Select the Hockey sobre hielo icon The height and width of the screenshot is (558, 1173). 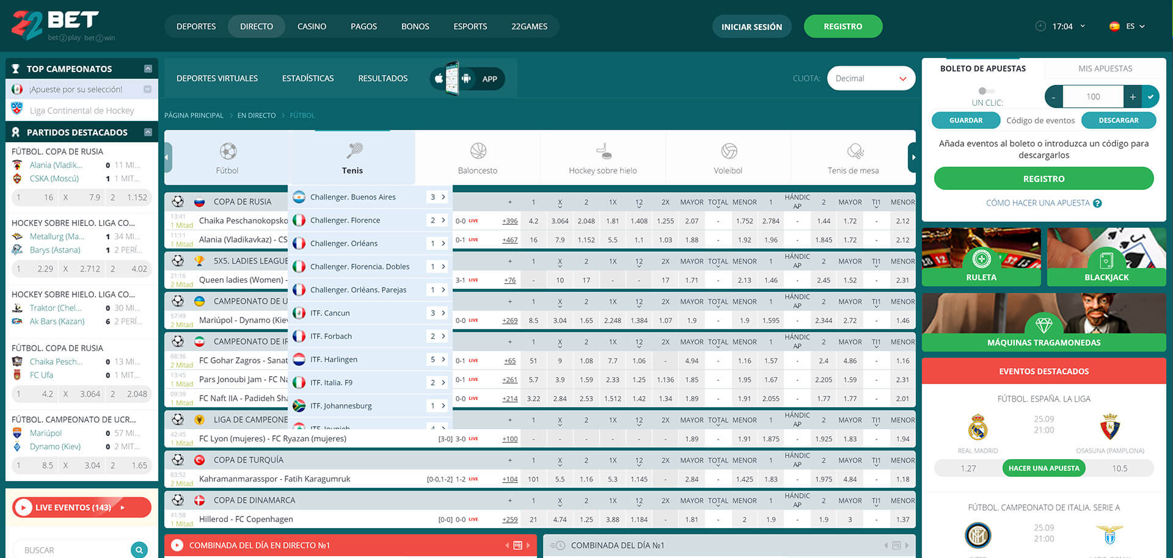(604, 151)
